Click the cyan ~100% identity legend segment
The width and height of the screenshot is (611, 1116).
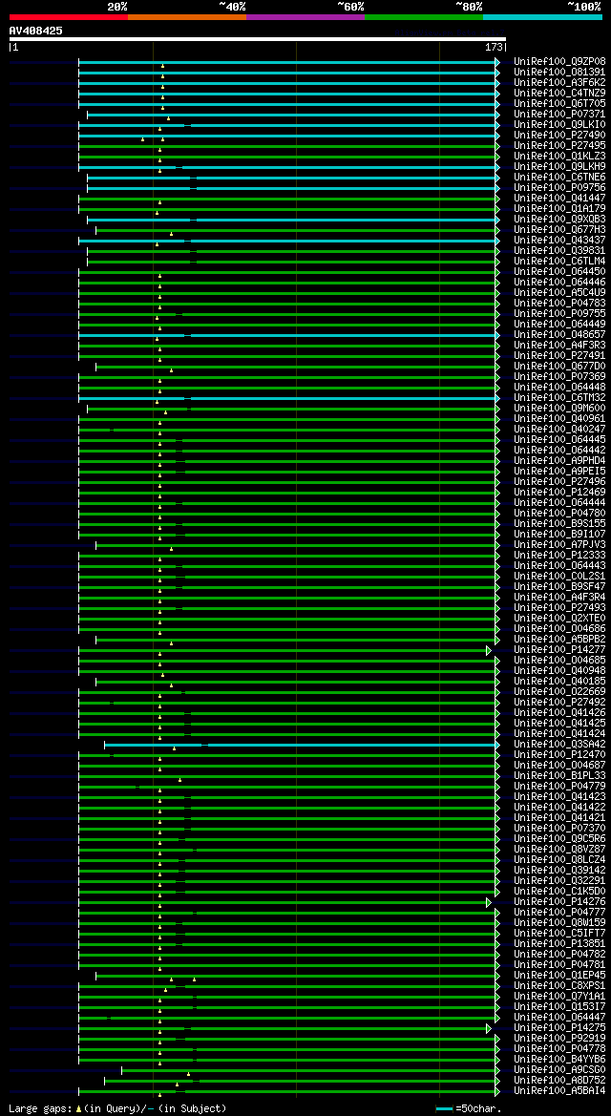pyautogui.click(x=542, y=16)
